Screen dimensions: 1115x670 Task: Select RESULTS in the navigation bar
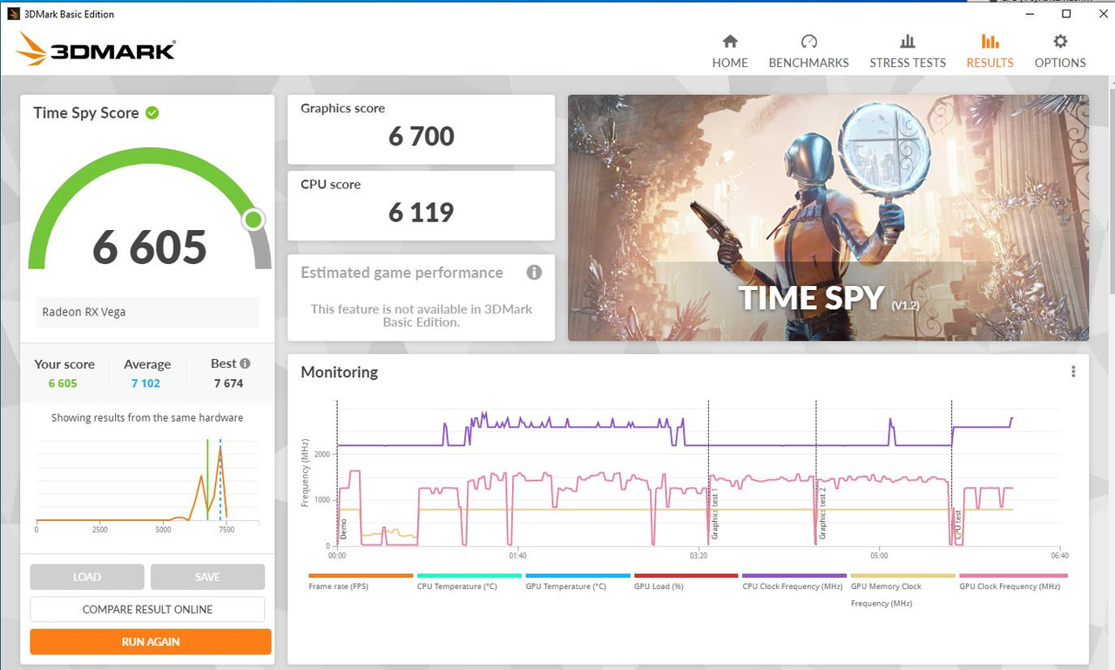(x=990, y=50)
